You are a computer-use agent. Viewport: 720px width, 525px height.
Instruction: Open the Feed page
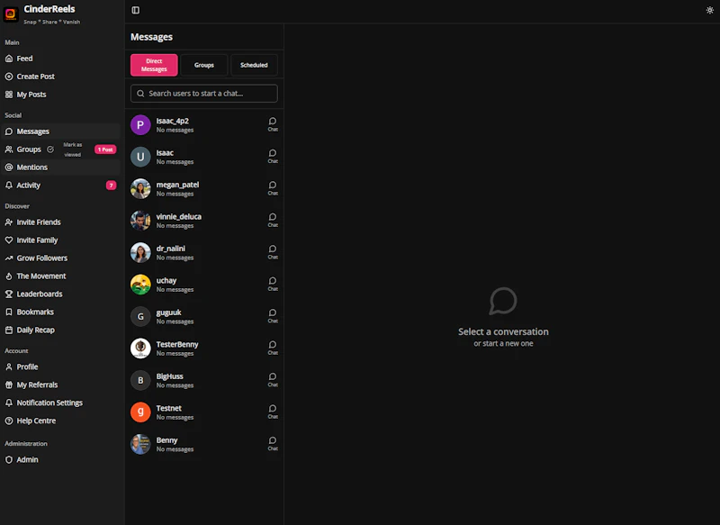pos(60,59)
